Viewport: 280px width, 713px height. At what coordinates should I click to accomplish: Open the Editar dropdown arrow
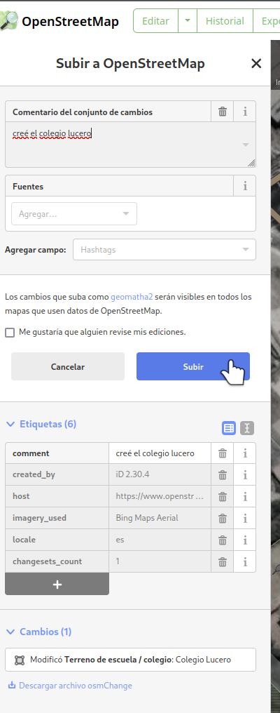(188, 21)
